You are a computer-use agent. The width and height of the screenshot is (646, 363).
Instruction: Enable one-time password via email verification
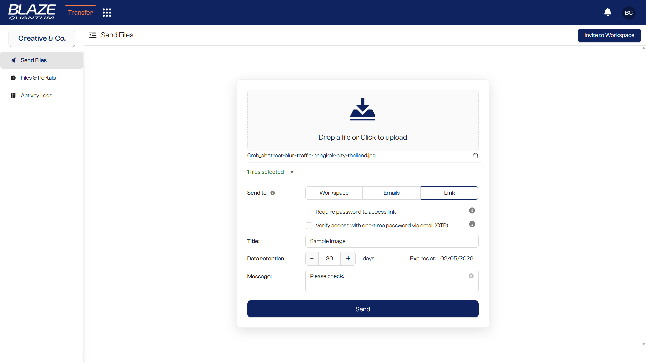click(309, 226)
